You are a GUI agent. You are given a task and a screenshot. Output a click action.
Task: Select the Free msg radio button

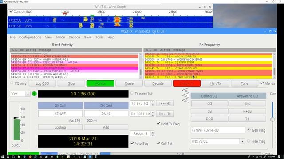pos(248,141)
